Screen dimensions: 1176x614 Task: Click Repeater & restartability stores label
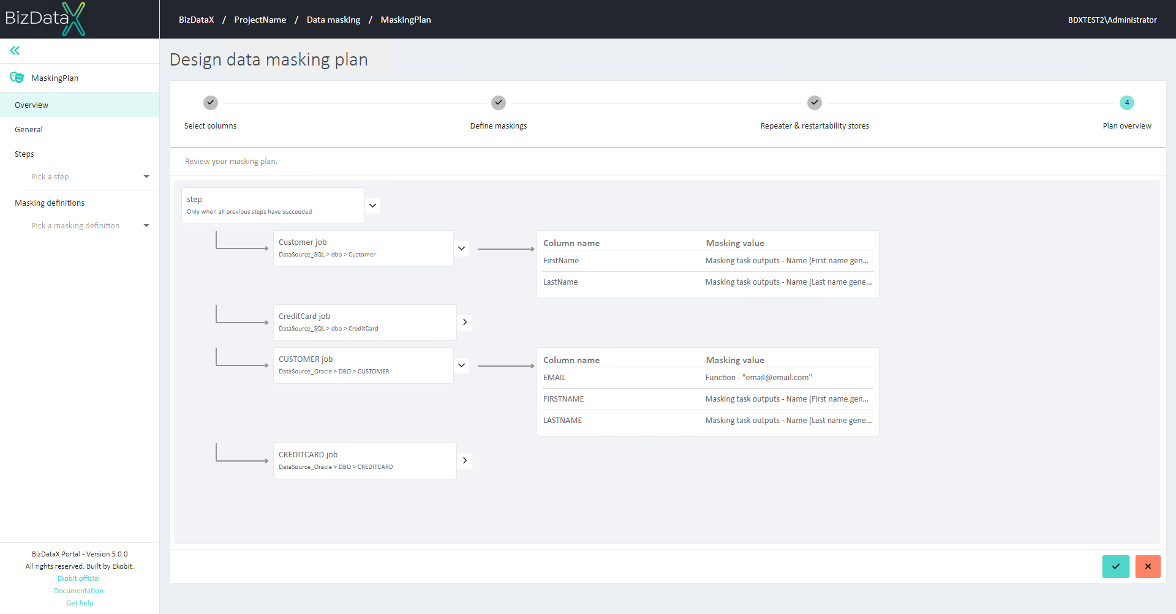815,126
